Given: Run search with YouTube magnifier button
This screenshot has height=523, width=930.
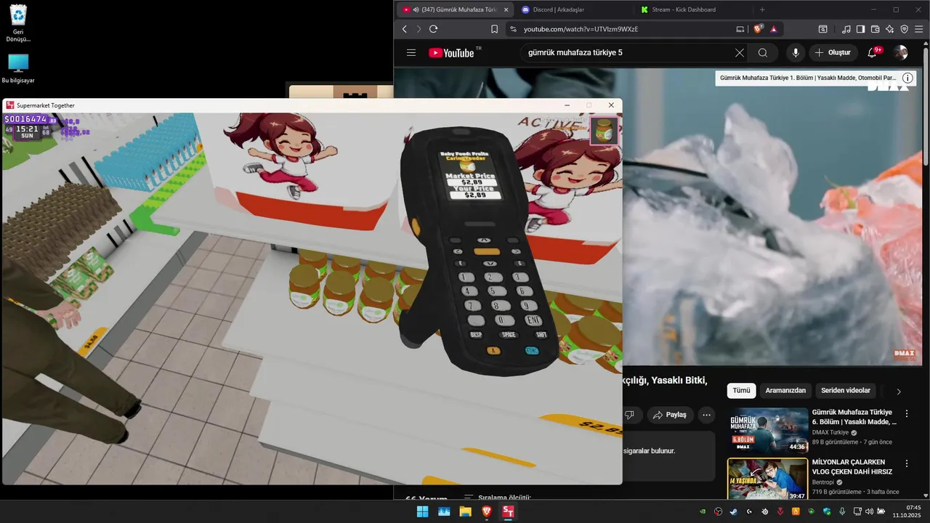Looking at the screenshot, I should 763,53.
